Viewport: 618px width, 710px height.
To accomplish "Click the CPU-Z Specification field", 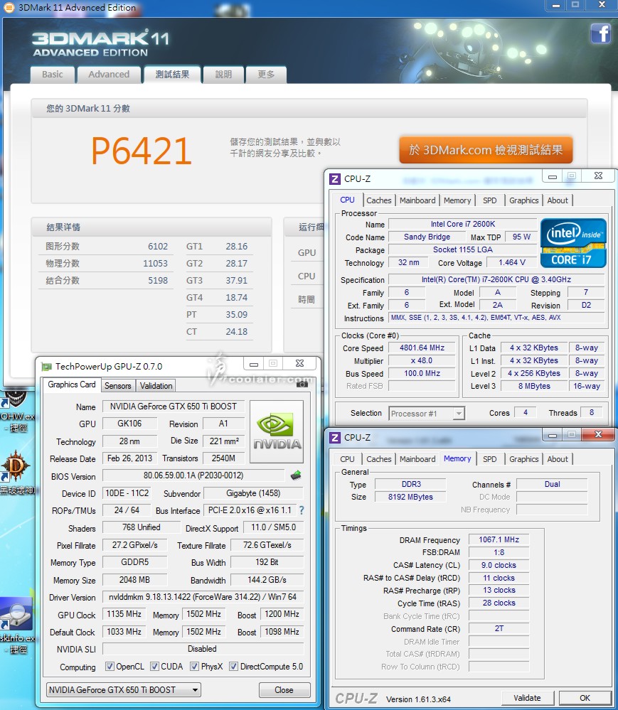I will click(x=496, y=279).
